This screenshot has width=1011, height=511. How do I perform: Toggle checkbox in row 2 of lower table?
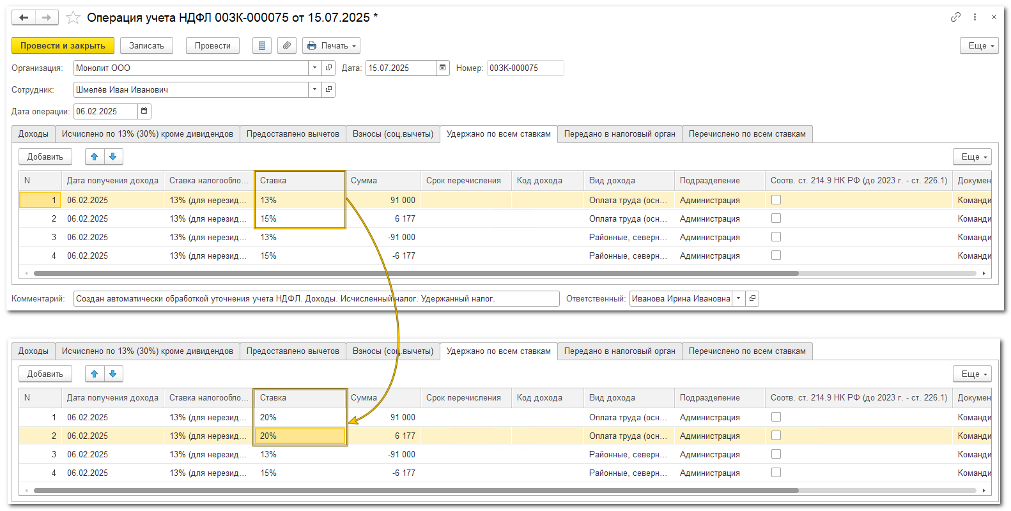(x=776, y=436)
